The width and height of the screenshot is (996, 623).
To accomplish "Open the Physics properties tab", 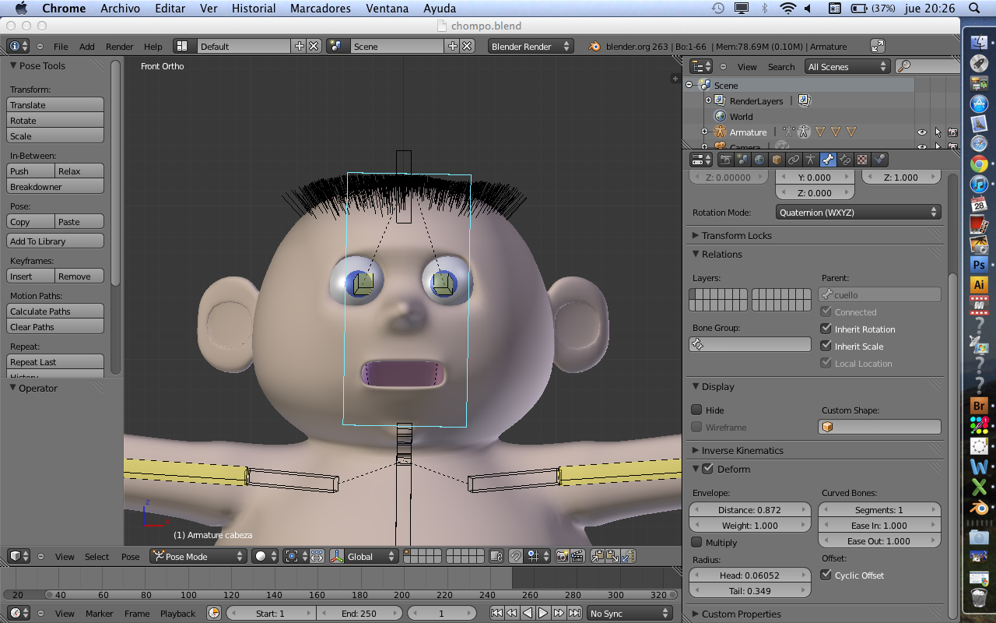I will pos(879,160).
